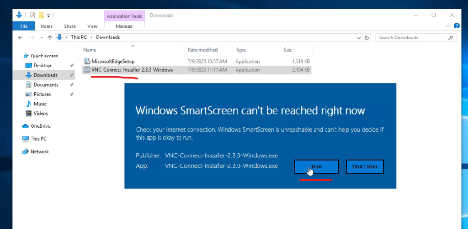
Task: Click the Forward navigation arrow
Action: pyautogui.click(x=32, y=37)
